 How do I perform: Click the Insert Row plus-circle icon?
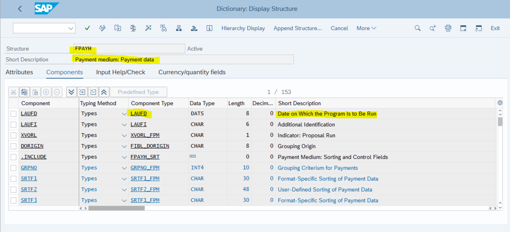click(x=46, y=92)
